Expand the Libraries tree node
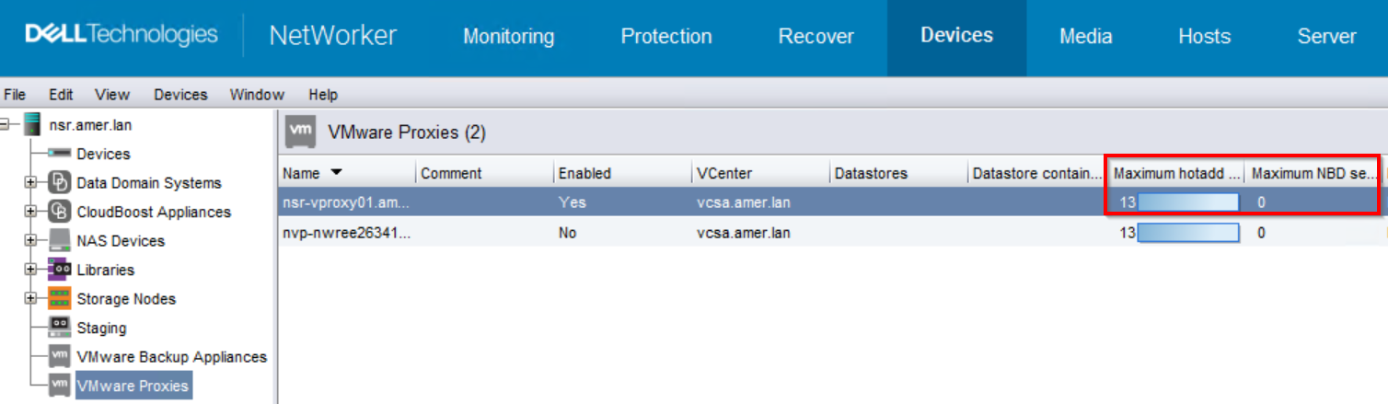The width and height of the screenshot is (1388, 404). point(30,271)
